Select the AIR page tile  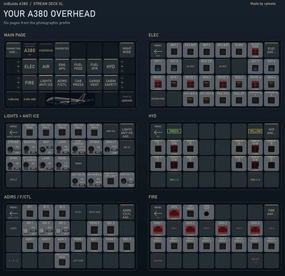click(x=46, y=67)
